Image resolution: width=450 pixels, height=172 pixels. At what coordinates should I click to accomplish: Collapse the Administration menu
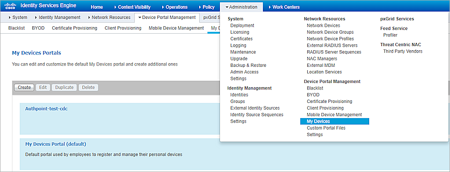pyautogui.click(x=241, y=7)
